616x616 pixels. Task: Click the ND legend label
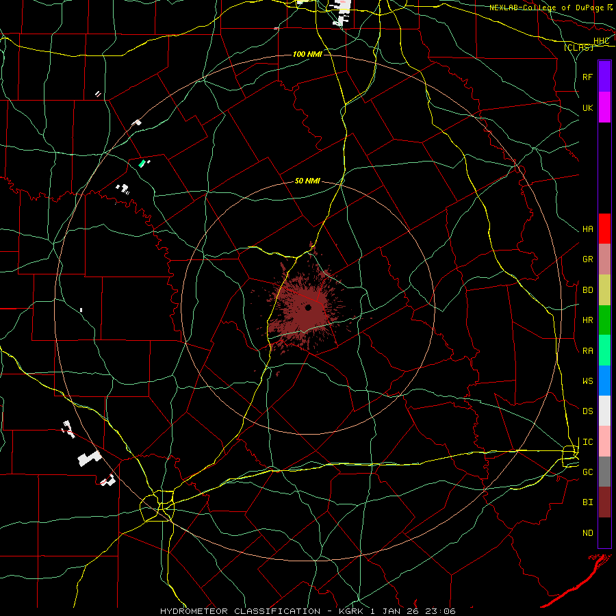coord(587,533)
